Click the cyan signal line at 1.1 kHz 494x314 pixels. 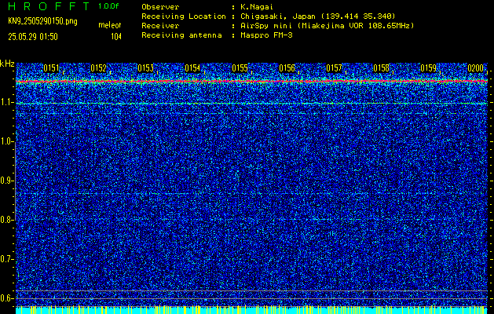(x=252, y=104)
